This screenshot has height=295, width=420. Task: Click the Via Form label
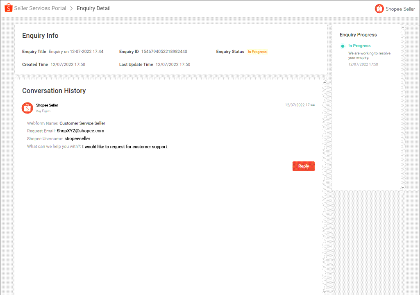(43, 111)
